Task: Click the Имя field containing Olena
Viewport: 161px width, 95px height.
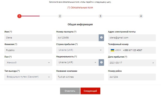Action: pos(28,38)
